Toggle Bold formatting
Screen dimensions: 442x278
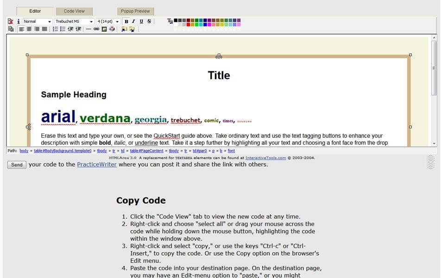126,21
